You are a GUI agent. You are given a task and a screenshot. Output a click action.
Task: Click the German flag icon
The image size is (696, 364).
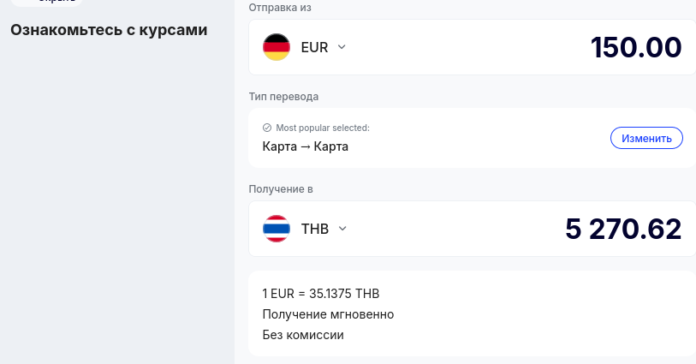(276, 47)
